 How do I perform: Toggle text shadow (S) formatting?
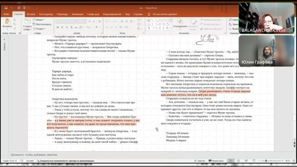tap(71, 27)
